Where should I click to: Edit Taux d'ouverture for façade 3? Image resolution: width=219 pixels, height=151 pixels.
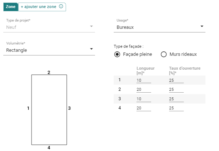pyautogui.click(x=176, y=99)
